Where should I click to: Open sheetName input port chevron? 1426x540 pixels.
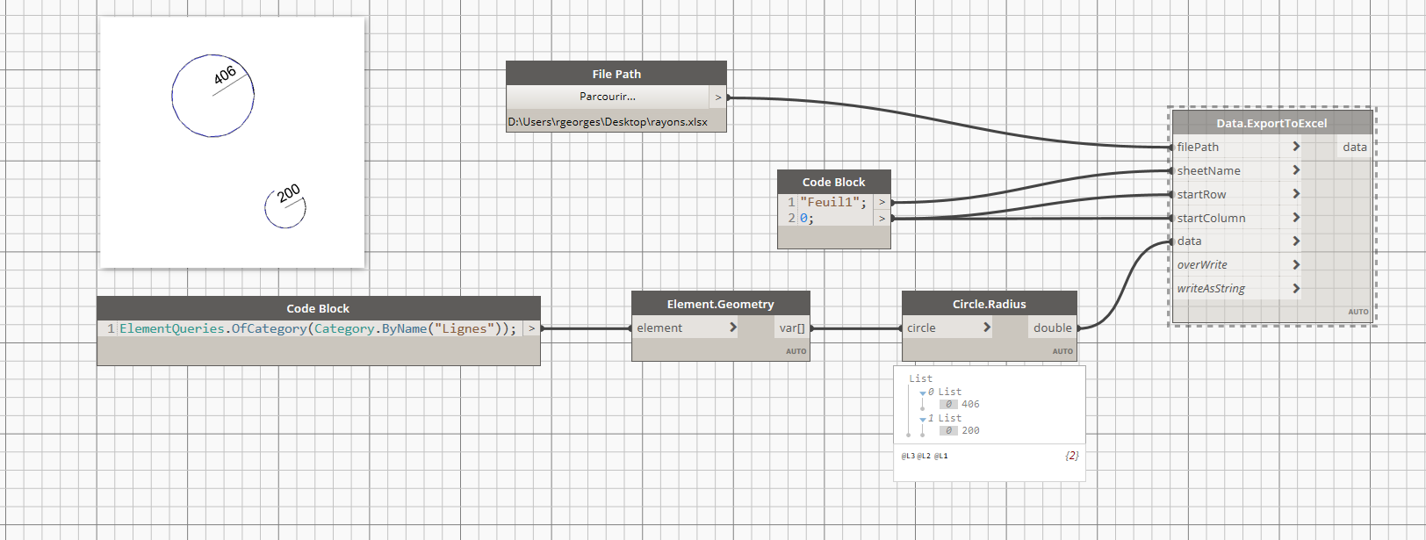tap(1296, 170)
